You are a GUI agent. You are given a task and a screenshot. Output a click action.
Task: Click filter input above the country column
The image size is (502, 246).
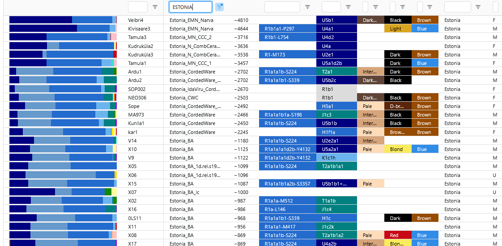457,7
